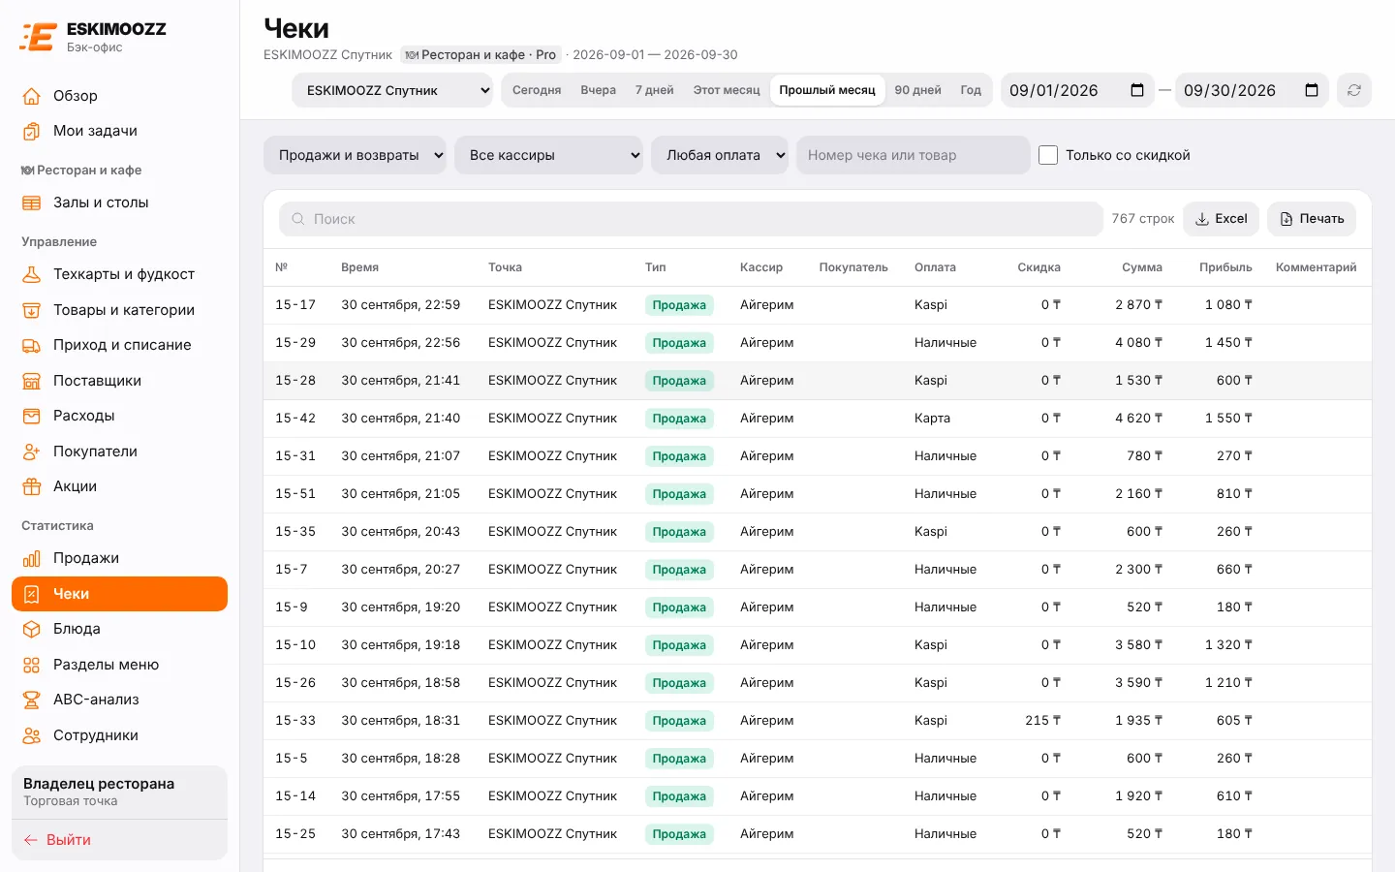Open the Сотрудники menu item

(x=119, y=735)
